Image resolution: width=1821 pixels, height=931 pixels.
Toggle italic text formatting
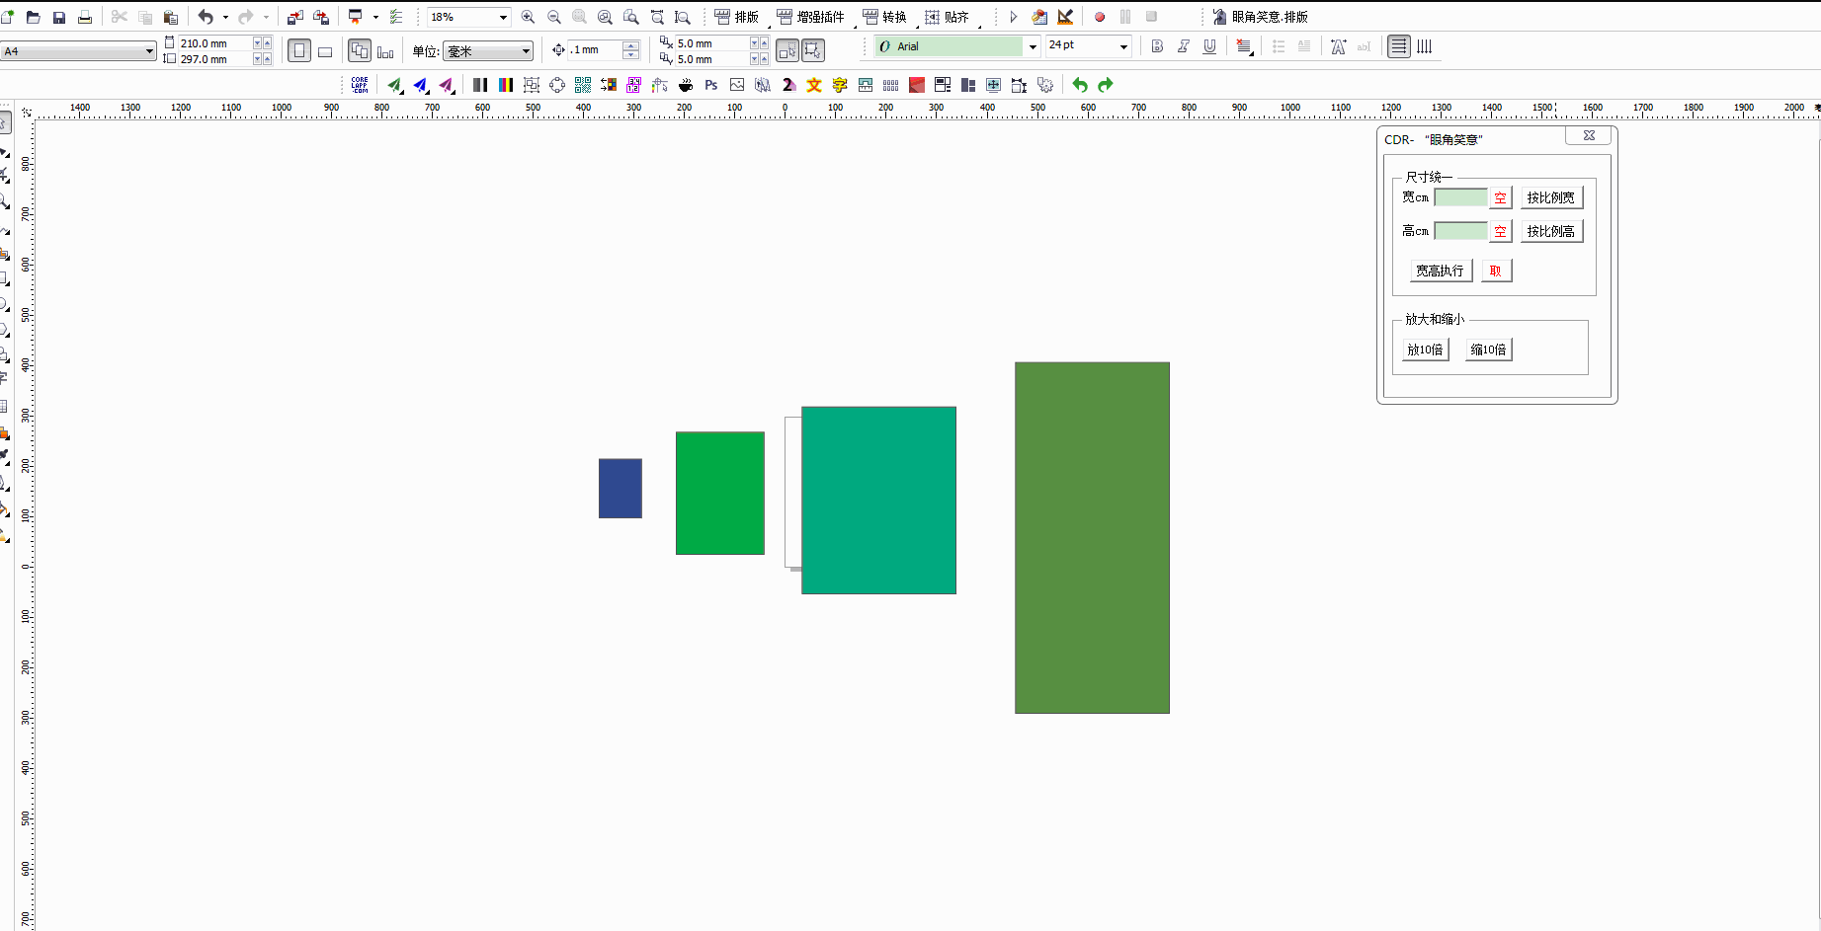(1183, 46)
